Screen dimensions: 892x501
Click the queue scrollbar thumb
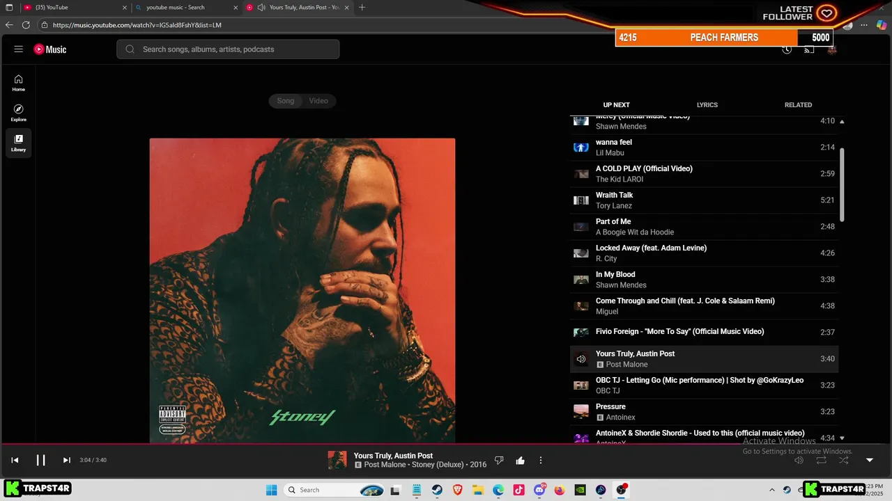pyautogui.click(x=842, y=184)
